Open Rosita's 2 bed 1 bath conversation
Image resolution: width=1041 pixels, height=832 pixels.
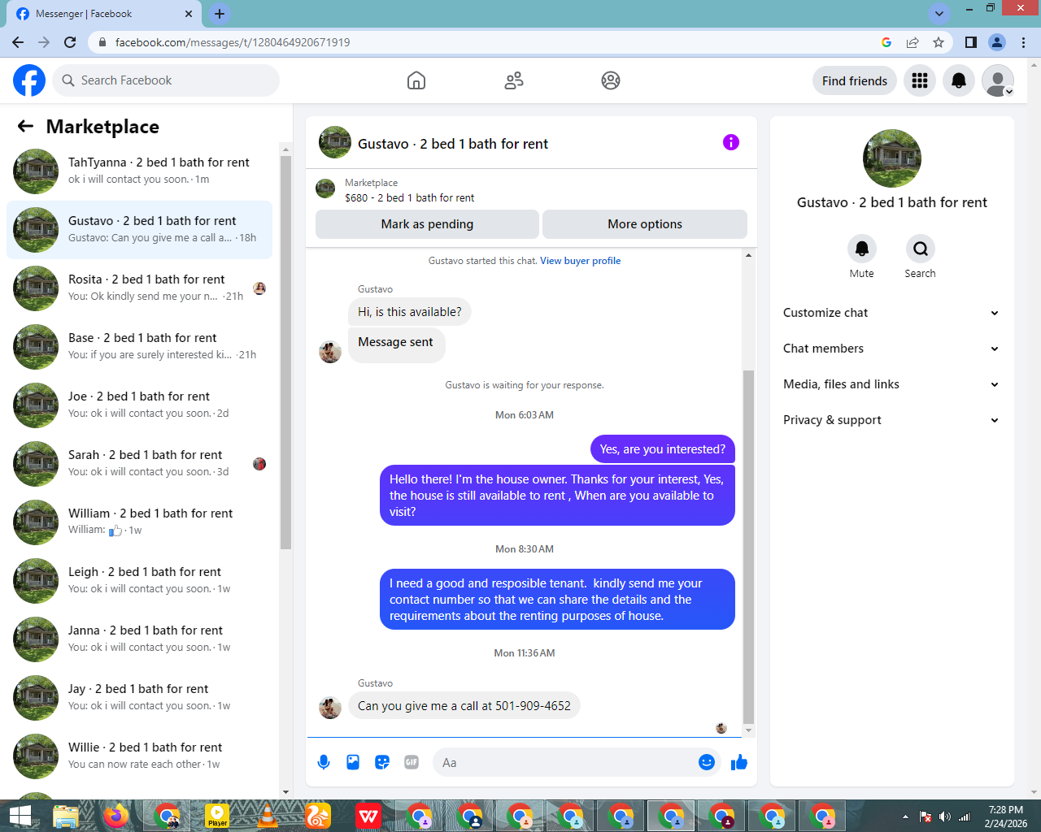click(140, 288)
